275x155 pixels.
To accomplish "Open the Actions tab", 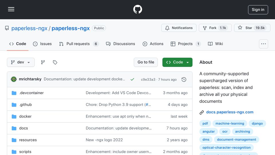I will click(x=153, y=44).
